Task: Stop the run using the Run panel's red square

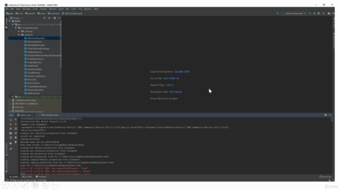Action: pyautogui.click(x=11, y=125)
